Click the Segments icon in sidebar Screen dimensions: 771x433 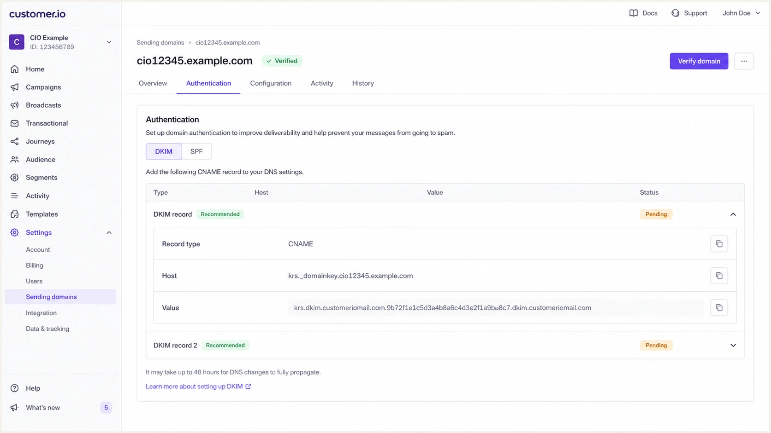click(x=15, y=178)
